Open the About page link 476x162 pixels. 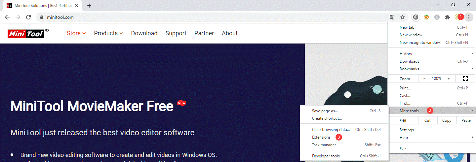point(230,33)
